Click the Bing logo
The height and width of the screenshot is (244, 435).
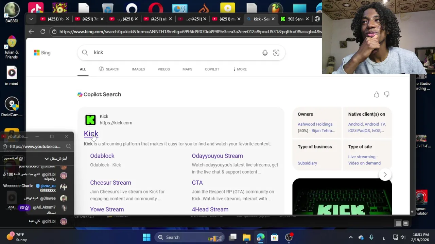click(42, 53)
